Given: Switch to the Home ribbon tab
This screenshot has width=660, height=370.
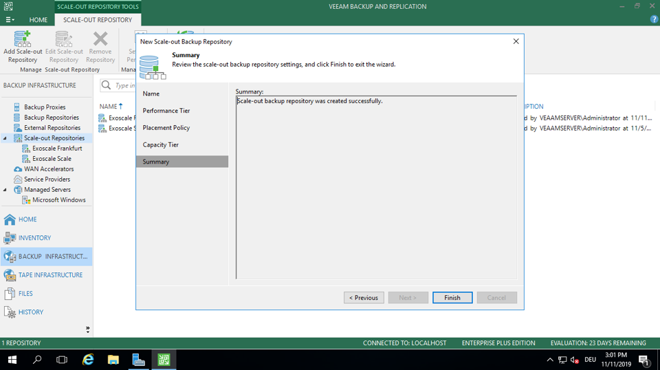Looking at the screenshot, I should pyautogui.click(x=38, y=20).
